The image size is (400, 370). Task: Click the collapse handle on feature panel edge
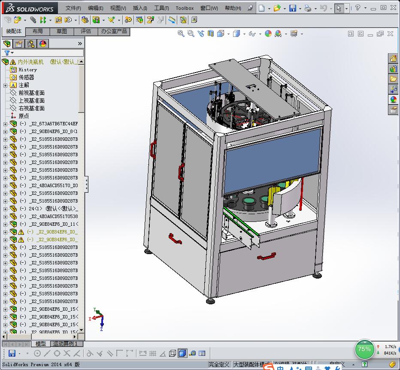coord(86,184)
